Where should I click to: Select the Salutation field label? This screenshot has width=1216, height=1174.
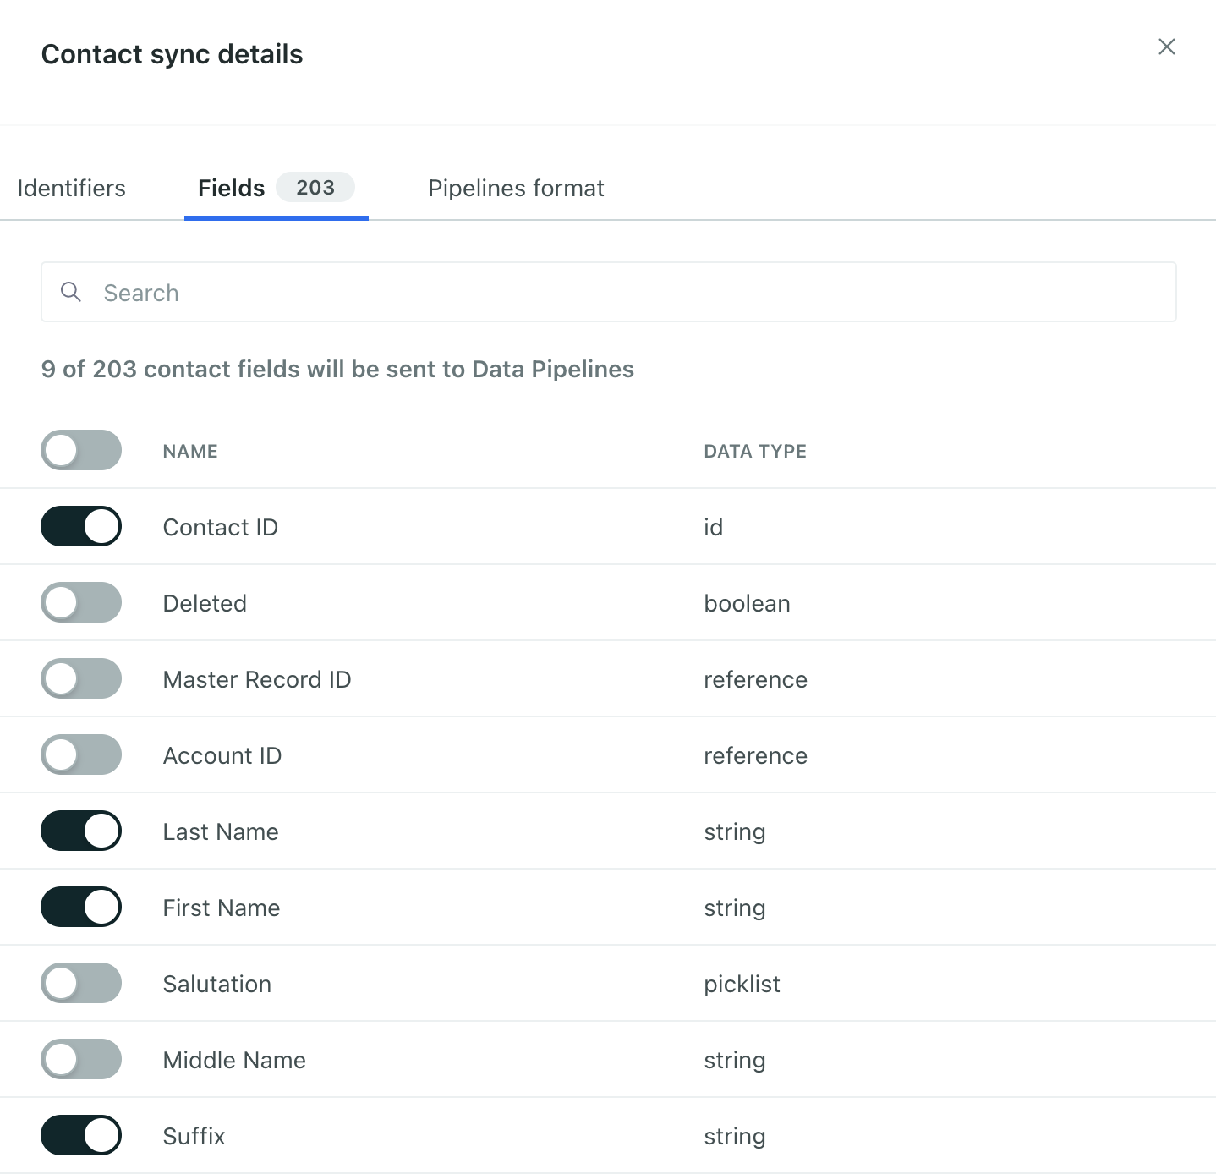pos(217,984)
